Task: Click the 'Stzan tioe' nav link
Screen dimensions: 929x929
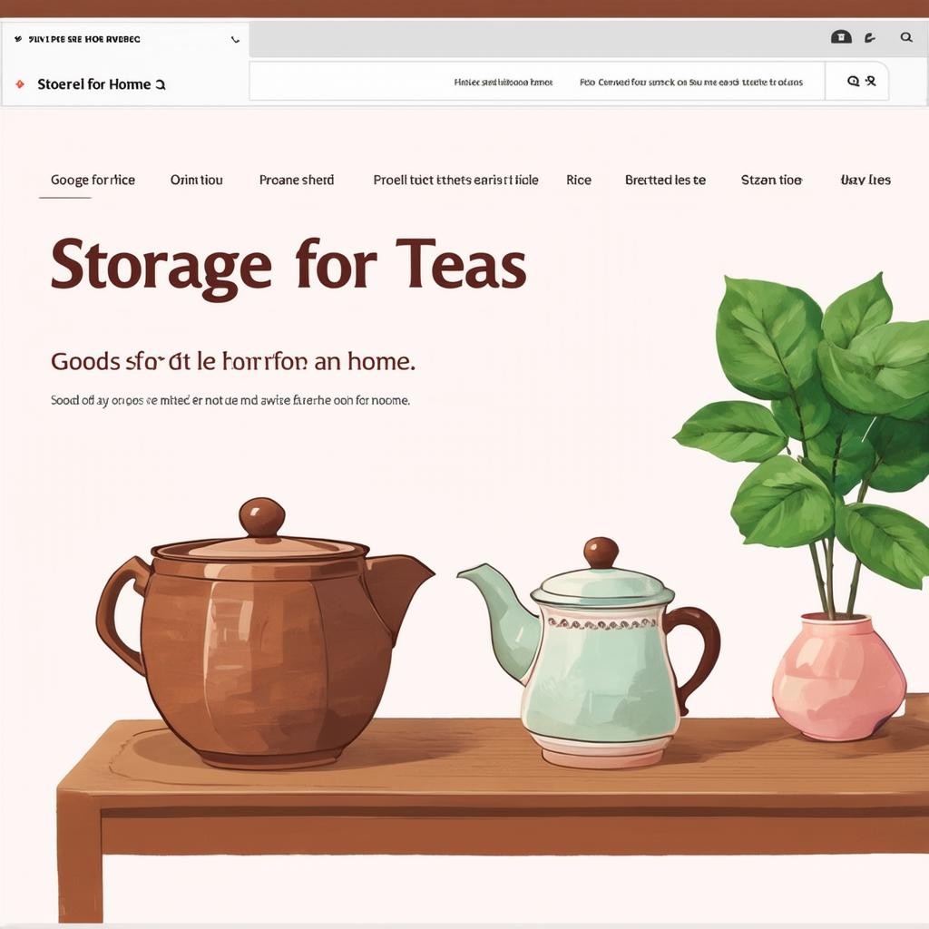Action: click(771, 180)
